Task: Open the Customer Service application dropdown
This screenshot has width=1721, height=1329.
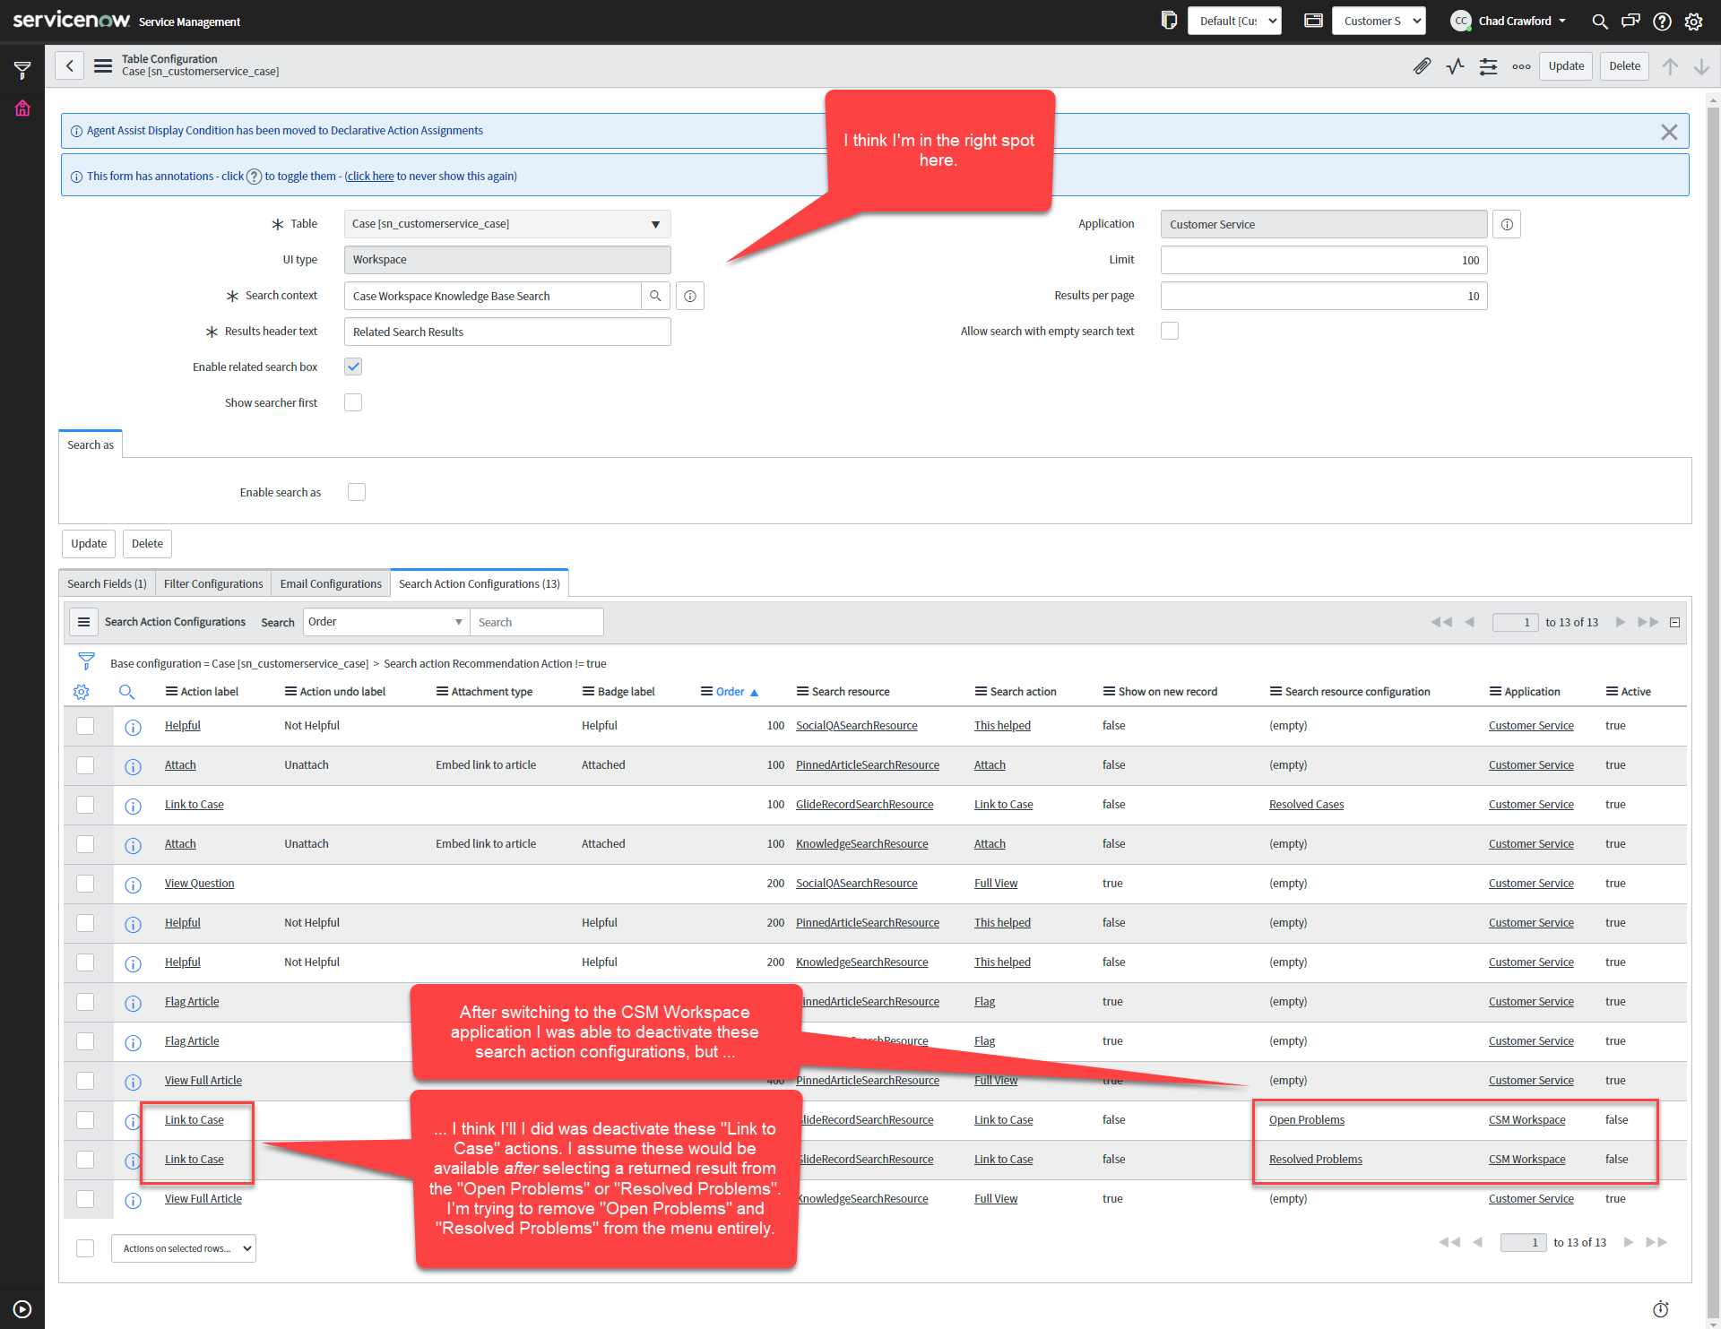Action: point(1379,21)
